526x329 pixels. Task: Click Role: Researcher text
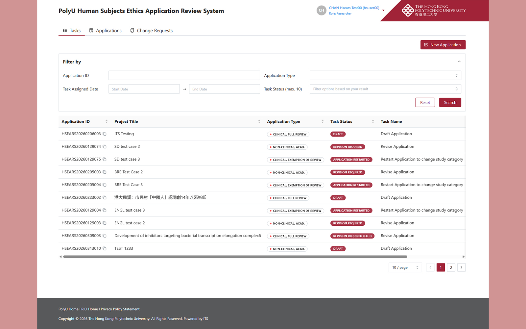(x=340, y=13)
